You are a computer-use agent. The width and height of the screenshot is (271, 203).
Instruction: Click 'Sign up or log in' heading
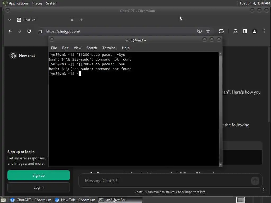(21, 152)
